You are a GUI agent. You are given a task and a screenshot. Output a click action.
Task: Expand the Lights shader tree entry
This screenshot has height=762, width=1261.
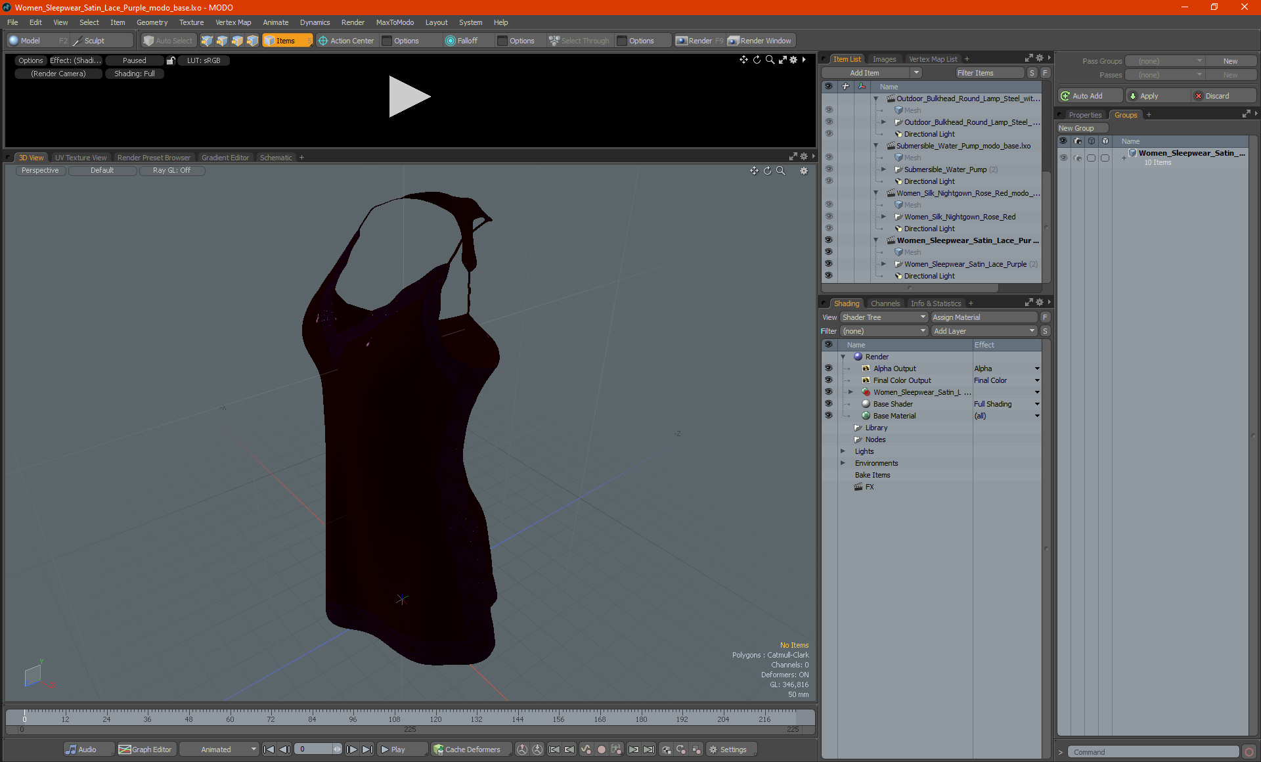843,451
